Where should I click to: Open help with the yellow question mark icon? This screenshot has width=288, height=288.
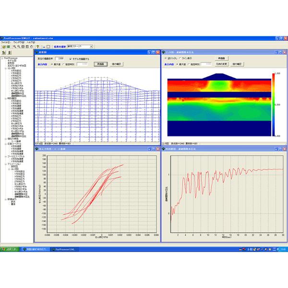click(x=37, y=47)
